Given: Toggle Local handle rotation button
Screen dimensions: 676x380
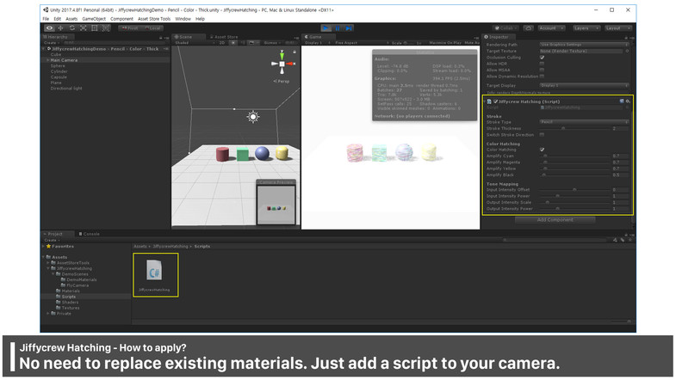Looking at the screenshot, I should [x=152, y=28].
